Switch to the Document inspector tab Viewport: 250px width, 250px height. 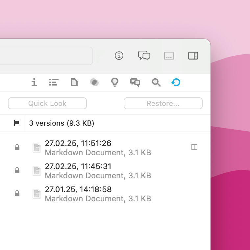[74, 82]
